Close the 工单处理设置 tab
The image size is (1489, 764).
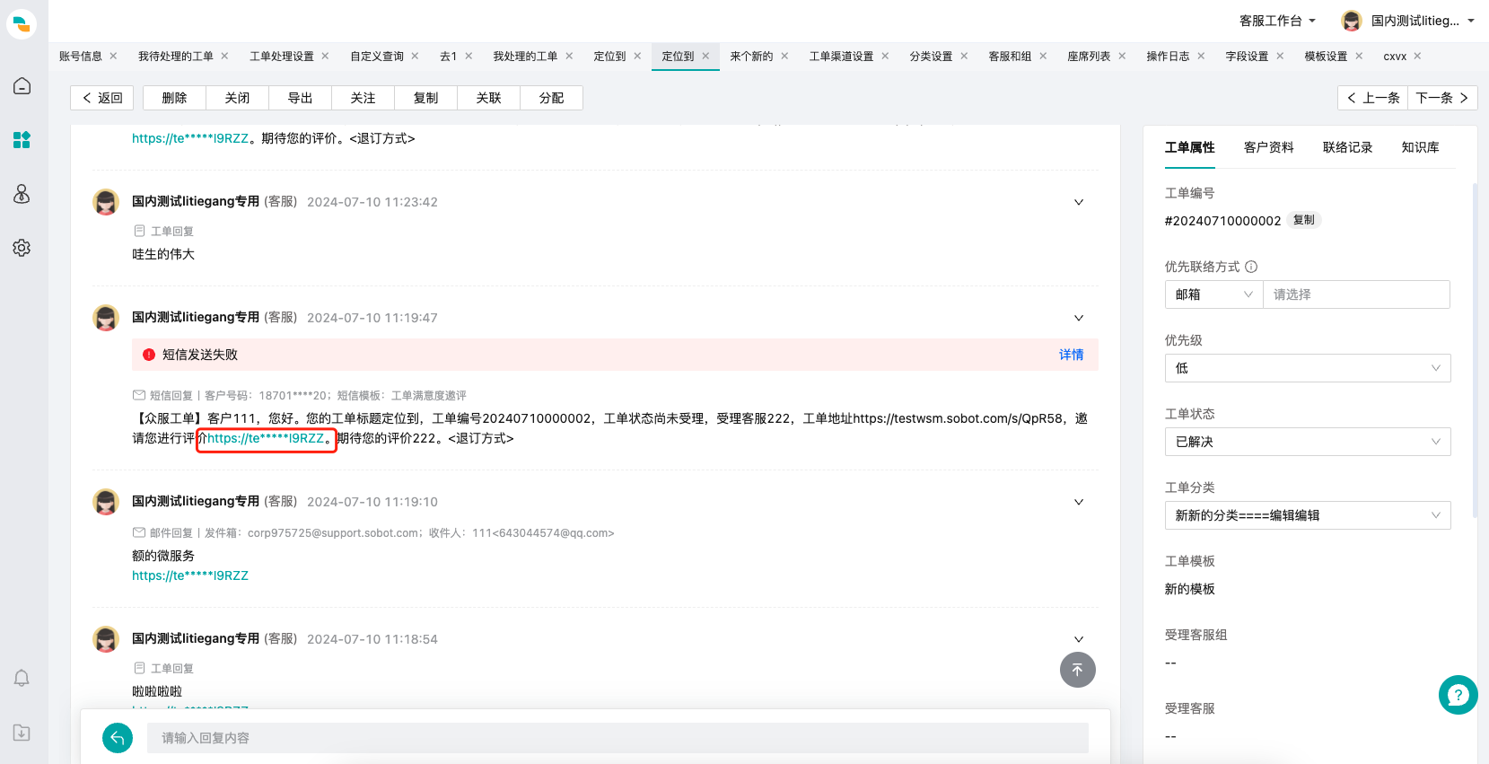point(325,56)
